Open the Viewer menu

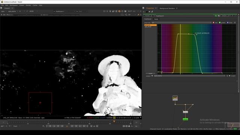tap(21, 5)
